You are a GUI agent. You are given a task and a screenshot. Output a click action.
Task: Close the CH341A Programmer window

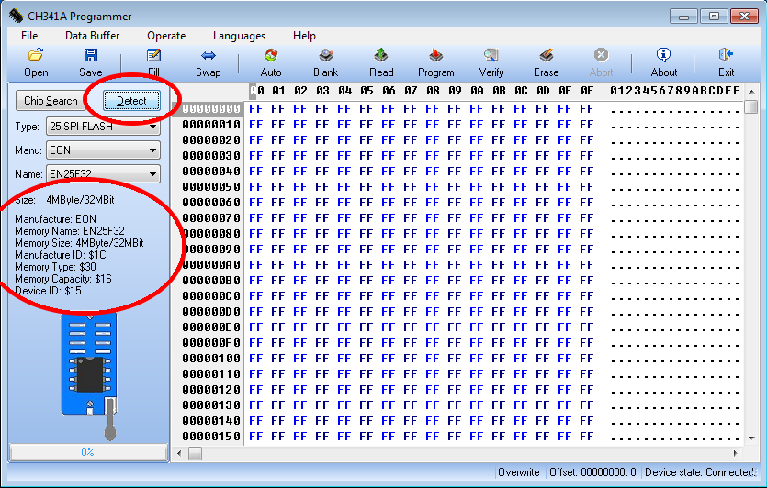coord(744,17)
